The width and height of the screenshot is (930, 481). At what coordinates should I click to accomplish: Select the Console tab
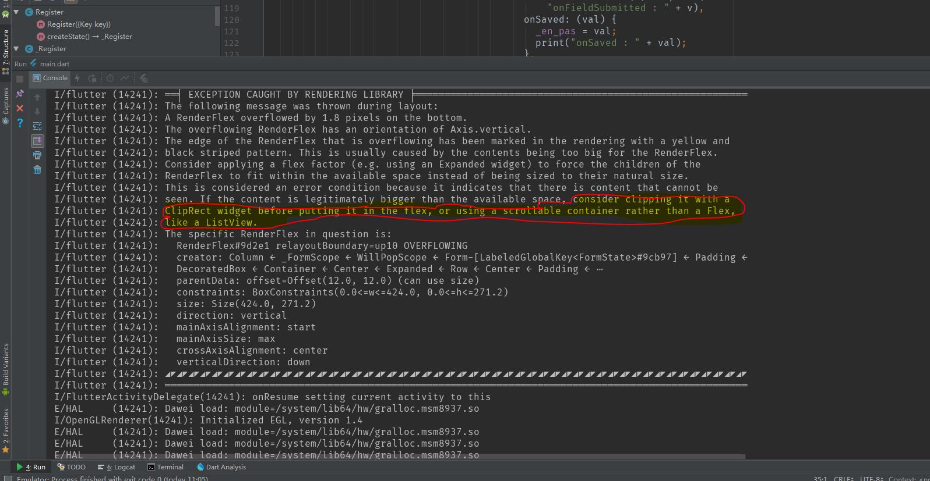pyautogui.click(x=50, y=78)
